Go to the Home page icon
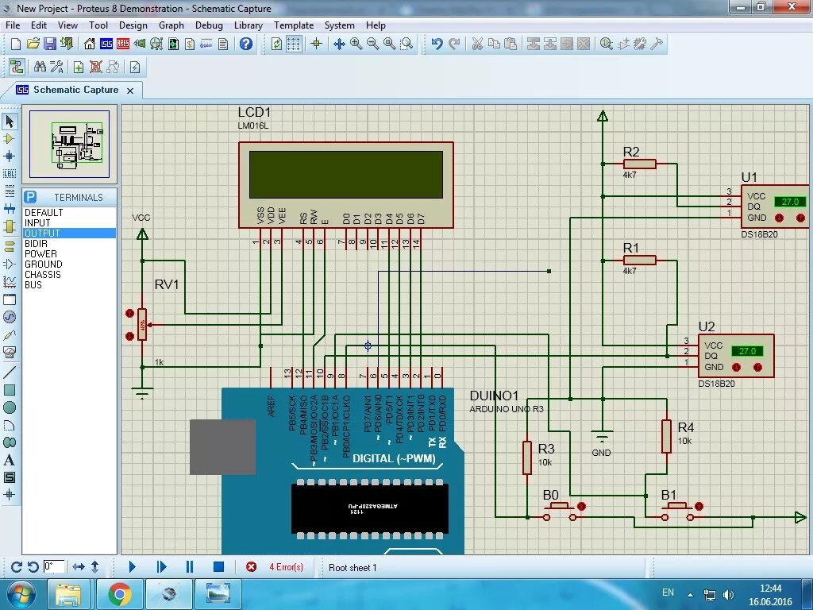Screen dimensions: 813x610 point(90,44)
